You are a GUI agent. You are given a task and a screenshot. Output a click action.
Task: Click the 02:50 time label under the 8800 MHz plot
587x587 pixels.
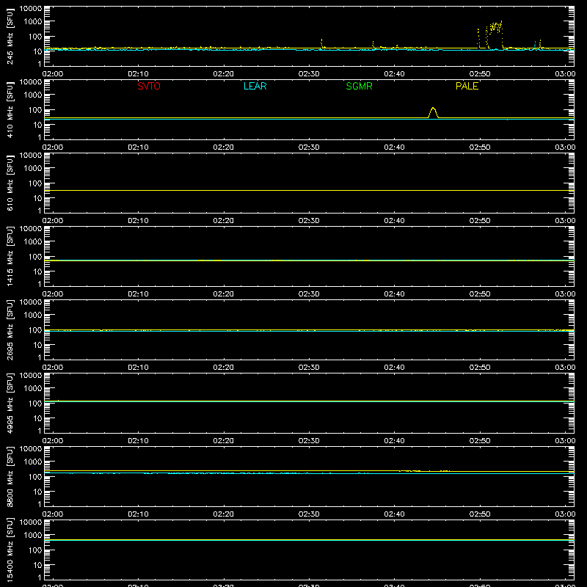pyautogui.click(x=480, y=514)
